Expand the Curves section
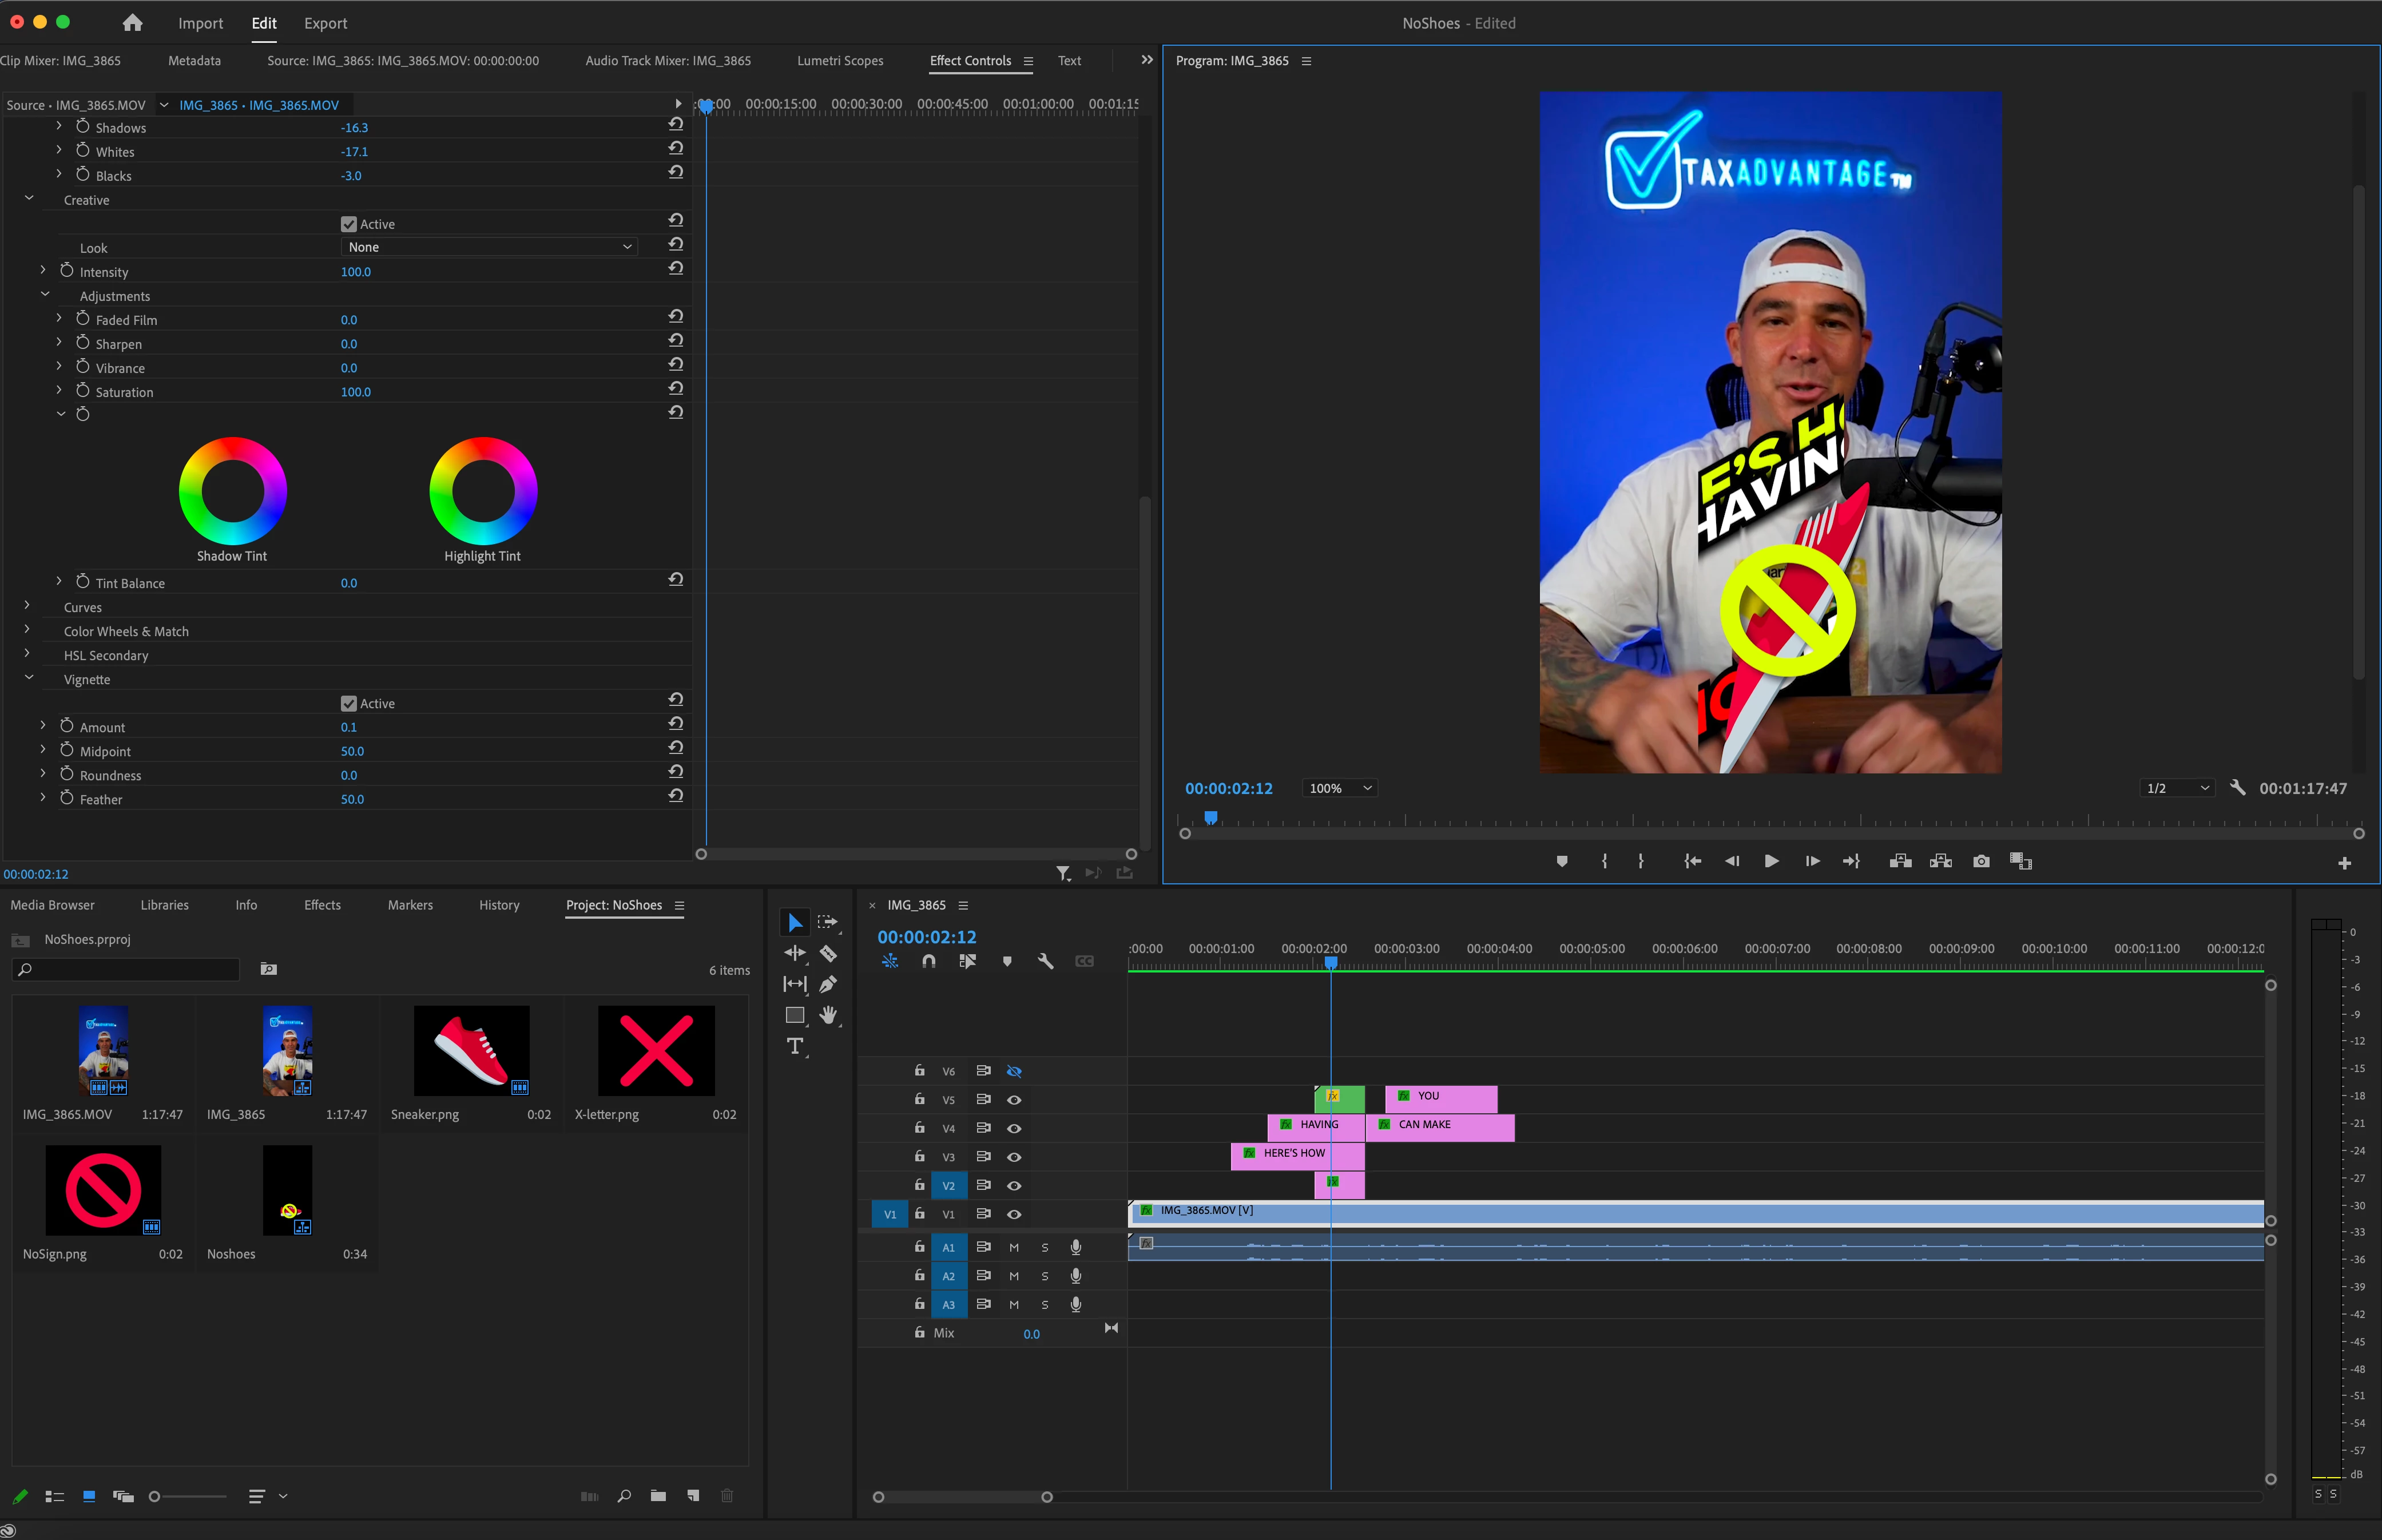 (27, 606)
